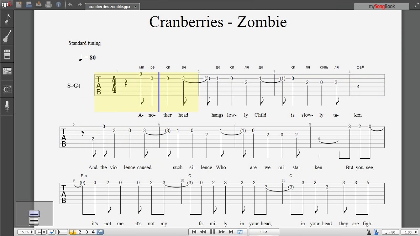Screen dimensions: 420x236
Task: Click lyric text 'But you see,'
Action: tap(360, 167)
